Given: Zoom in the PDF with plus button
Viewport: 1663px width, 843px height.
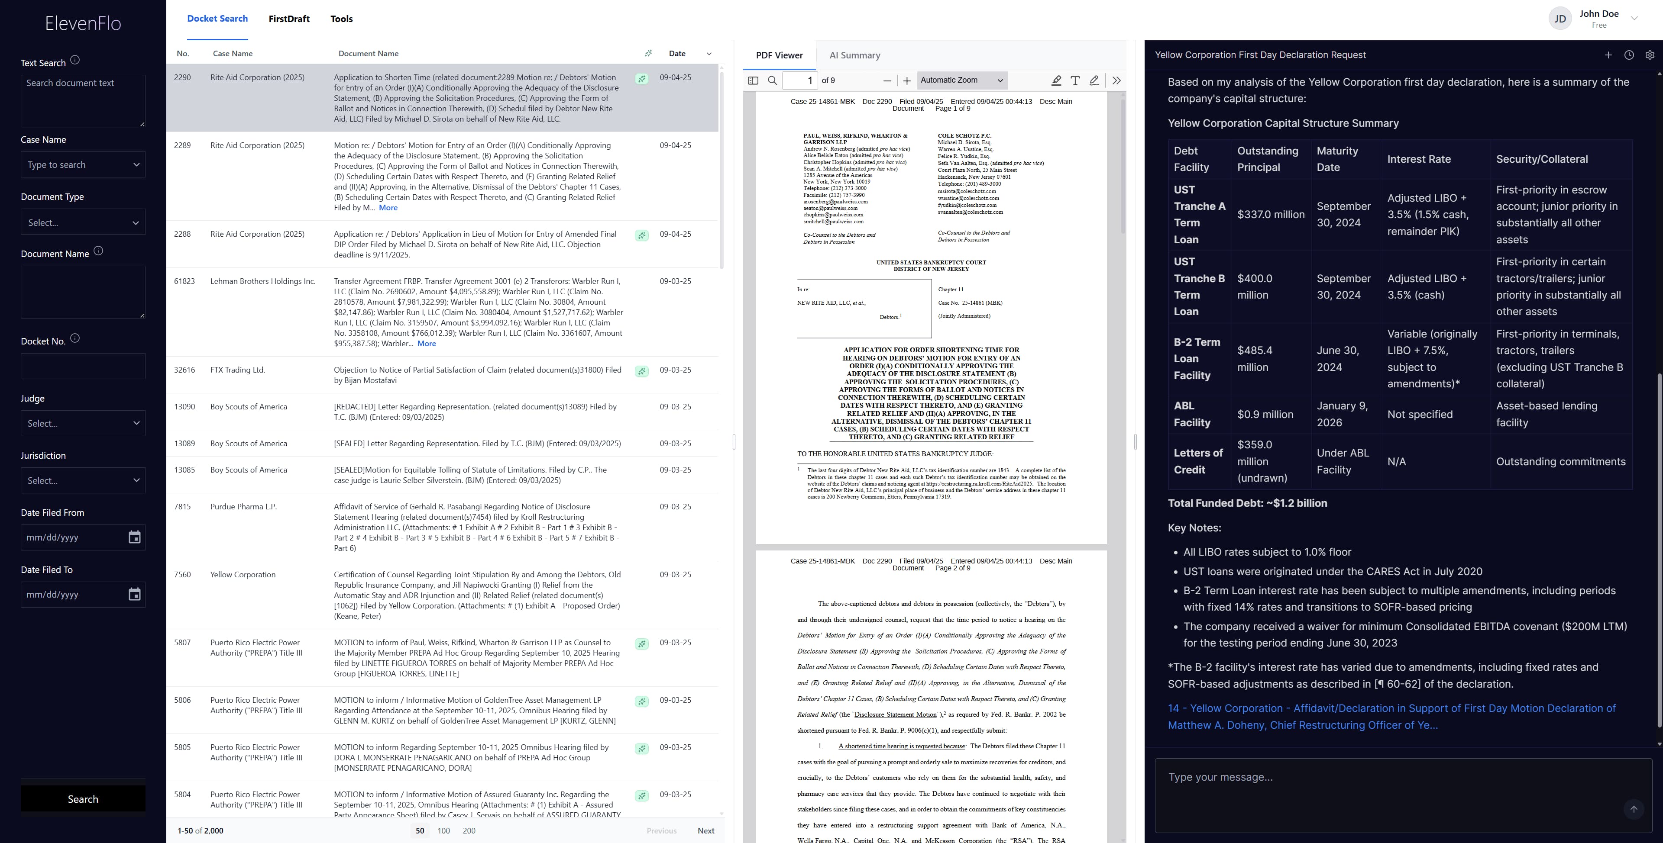Looking at the screenshot, I should pos(906,80).
